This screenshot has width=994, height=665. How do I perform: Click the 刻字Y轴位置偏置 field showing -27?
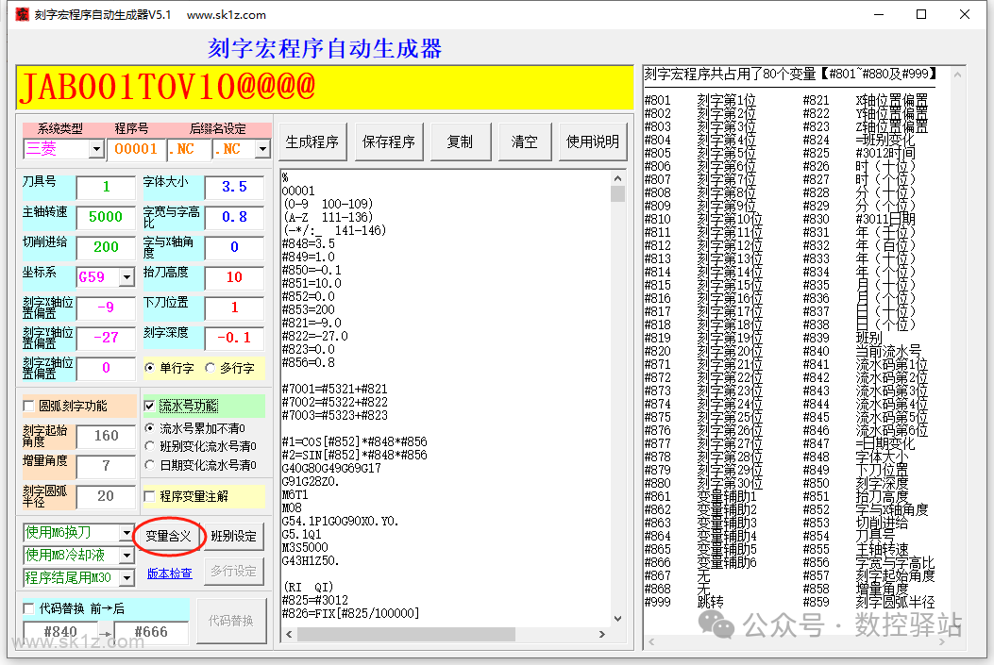tap(106, 338)
